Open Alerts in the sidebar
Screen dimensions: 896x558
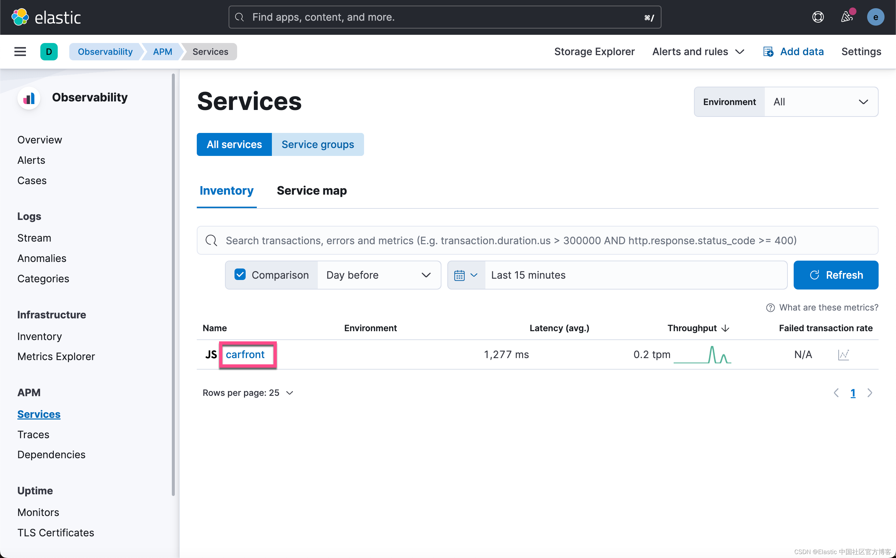tap(31, 161)
